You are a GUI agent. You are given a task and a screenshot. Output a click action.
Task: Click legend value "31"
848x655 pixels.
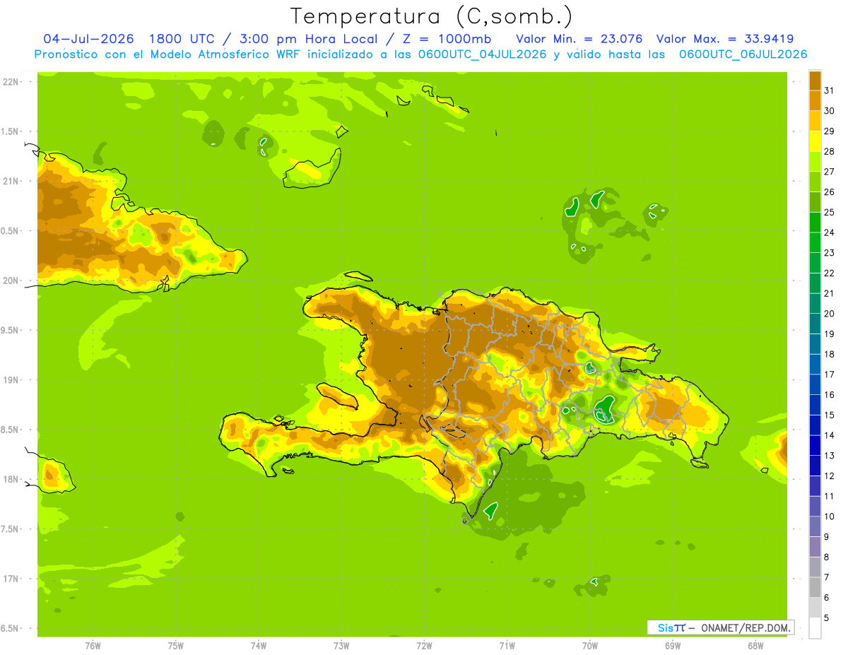(x=829, y=90)
